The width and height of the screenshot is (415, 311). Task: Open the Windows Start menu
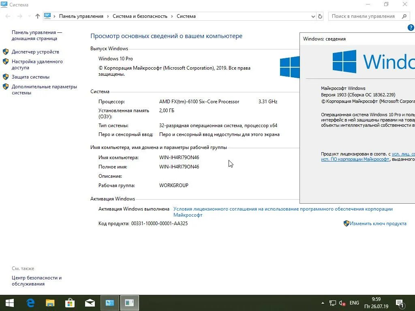pos(10,303)
